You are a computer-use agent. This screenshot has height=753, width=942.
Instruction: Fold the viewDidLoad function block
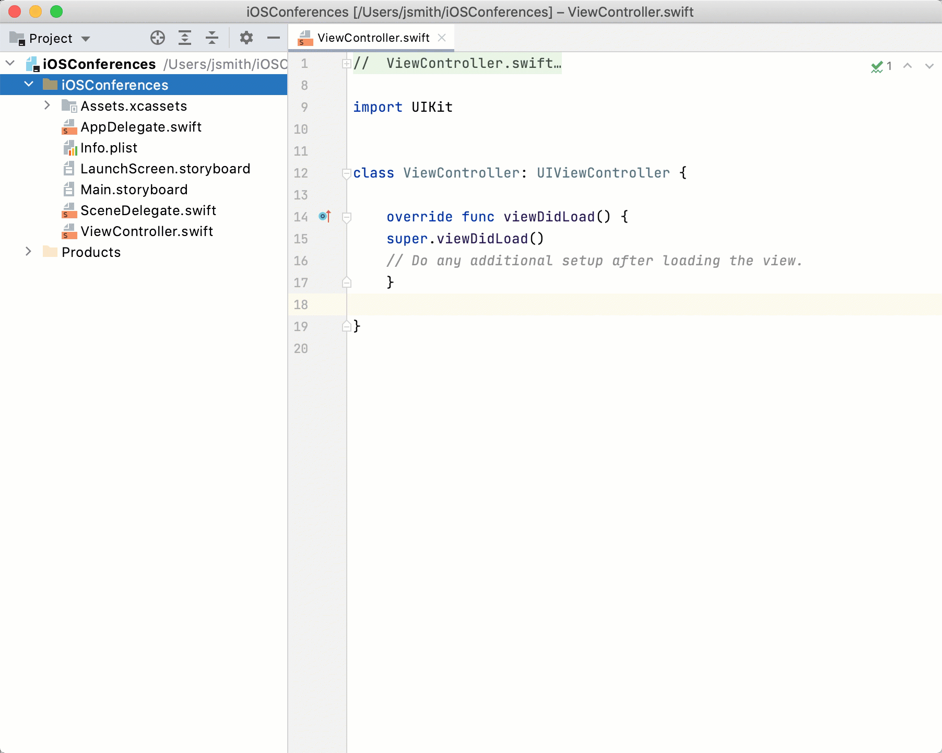coord(346,217)
